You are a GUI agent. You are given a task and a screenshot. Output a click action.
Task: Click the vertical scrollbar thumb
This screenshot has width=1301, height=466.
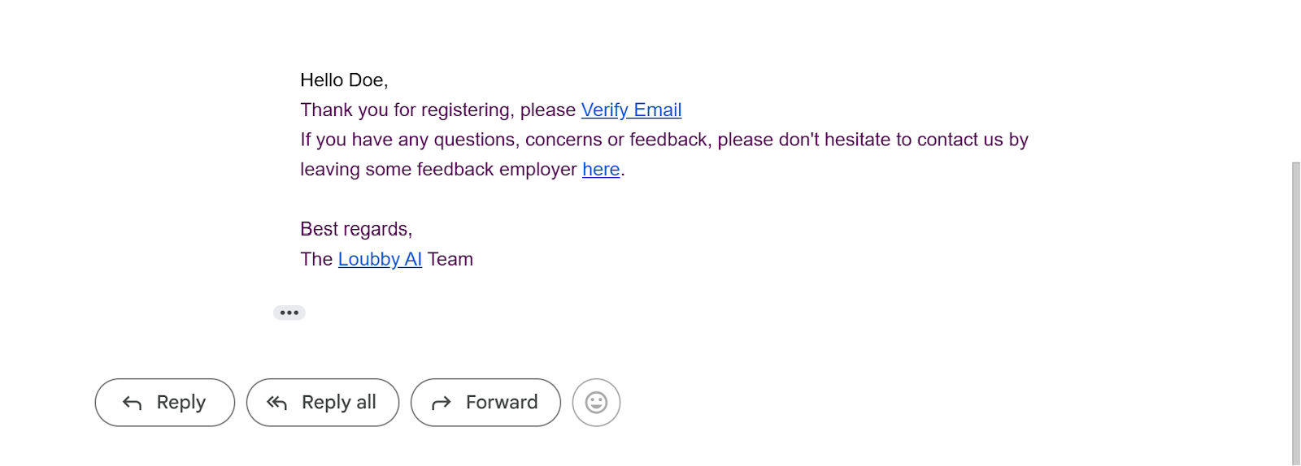point(1296,313)
